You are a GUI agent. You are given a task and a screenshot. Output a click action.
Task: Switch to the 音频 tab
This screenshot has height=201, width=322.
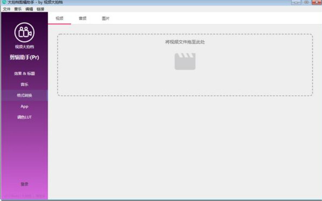[82, 19]
